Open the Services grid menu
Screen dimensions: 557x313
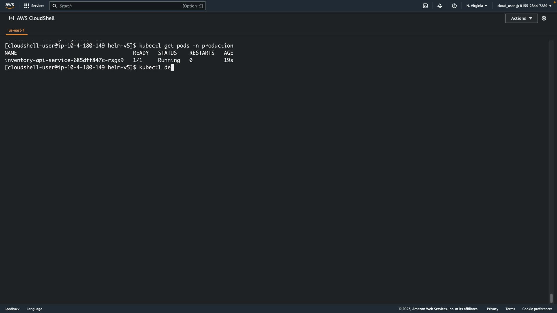click(27, 6)
